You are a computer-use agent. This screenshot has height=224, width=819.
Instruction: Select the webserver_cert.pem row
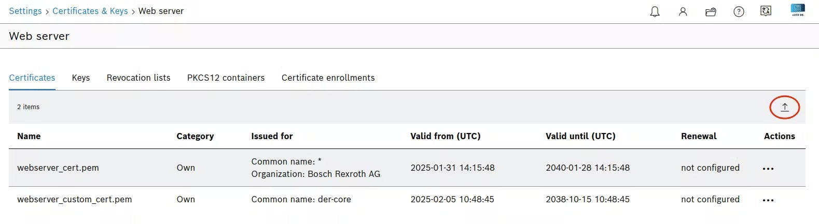tap(58, 168)
